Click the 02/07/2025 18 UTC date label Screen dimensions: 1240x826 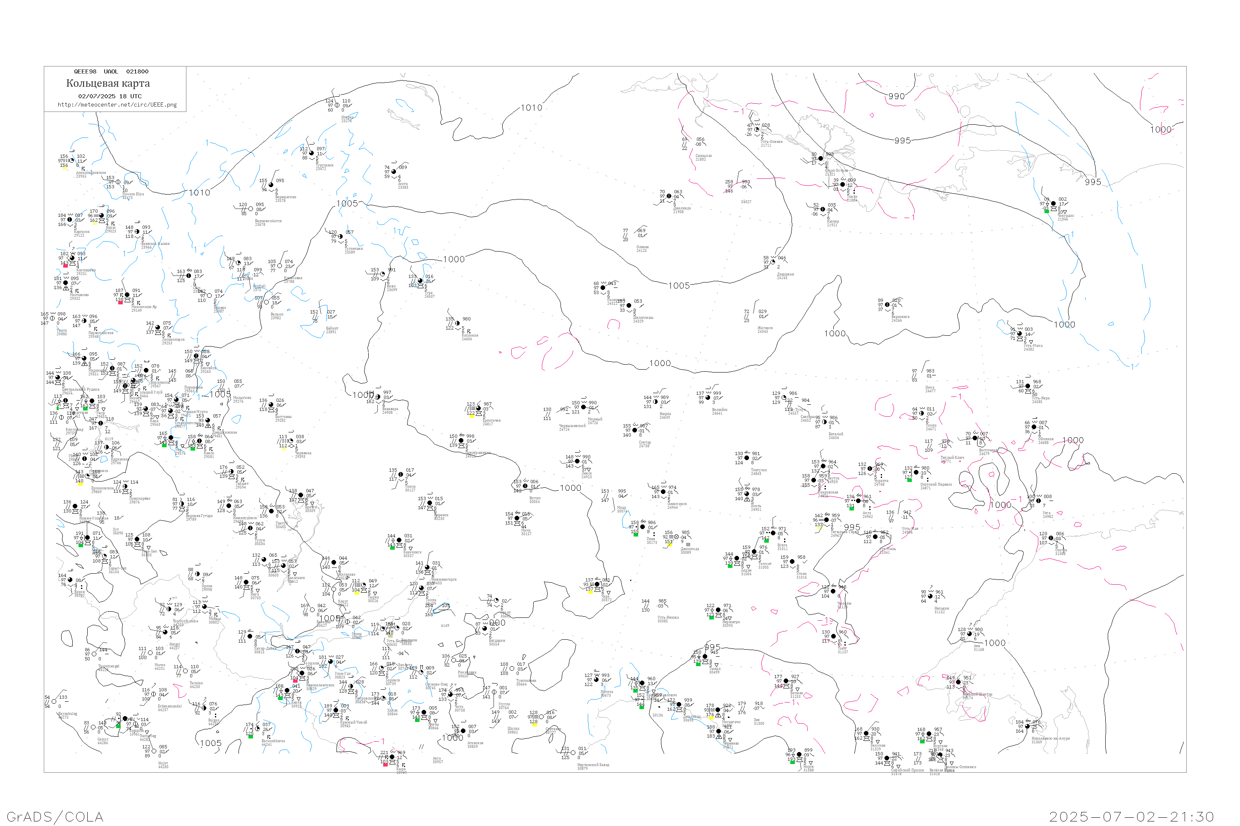110,96
